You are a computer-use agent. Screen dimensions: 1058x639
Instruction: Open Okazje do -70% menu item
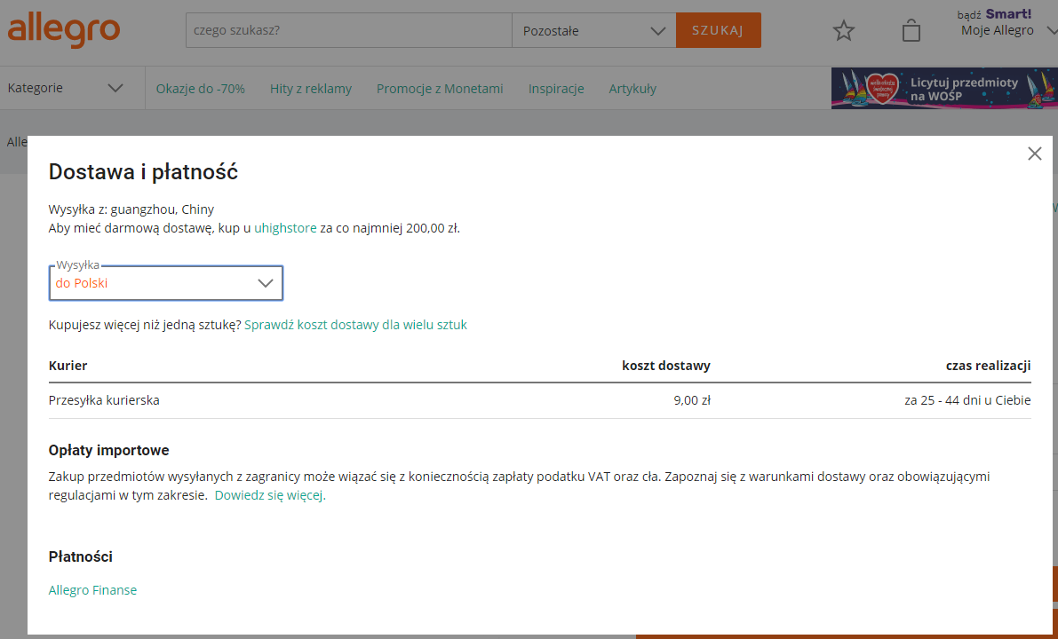(x=200, y=89)
